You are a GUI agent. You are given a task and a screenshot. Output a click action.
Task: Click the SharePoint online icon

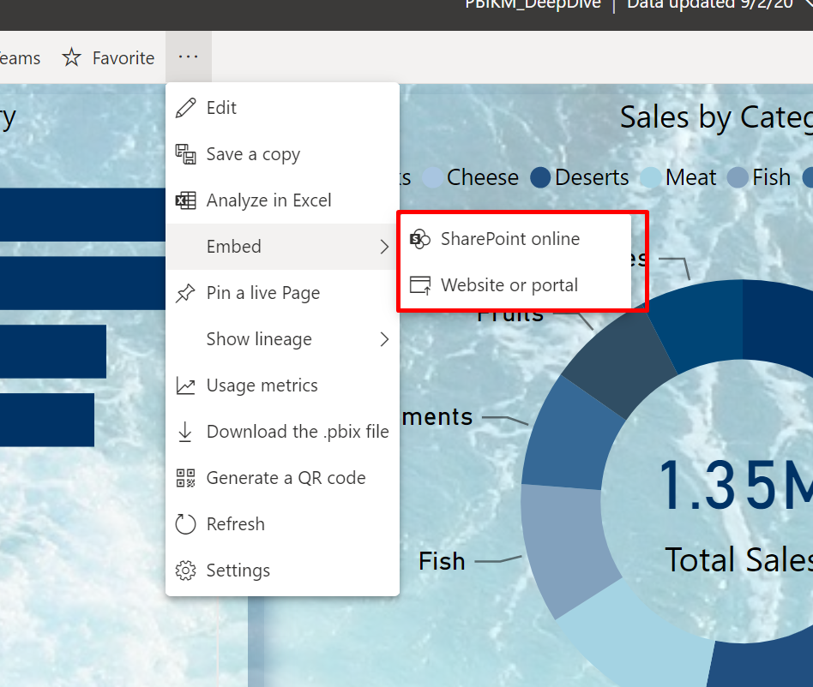coord(420,239)
